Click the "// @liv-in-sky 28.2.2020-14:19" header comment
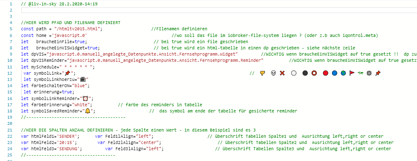 pos(59,4)
